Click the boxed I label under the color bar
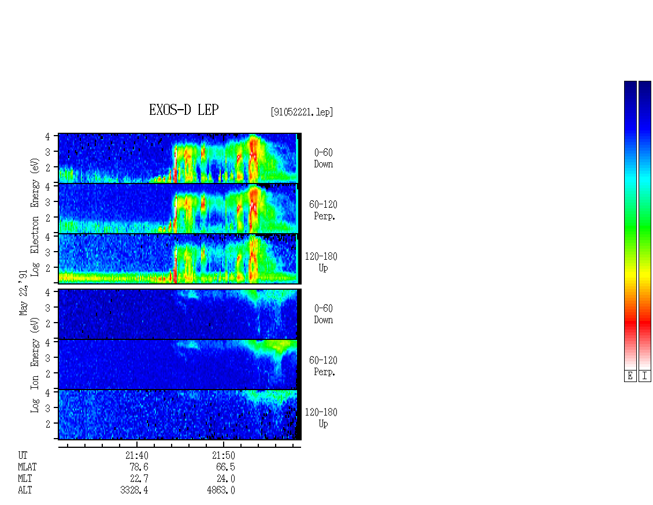 click(x=645, y=376)
